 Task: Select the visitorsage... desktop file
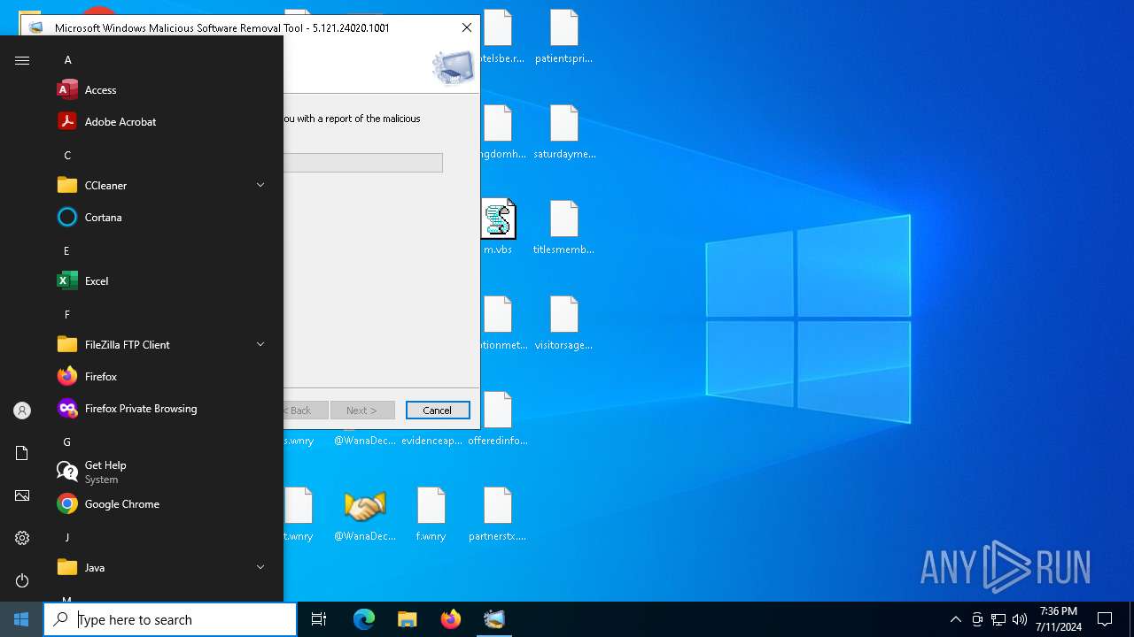(x=563, y=324)
